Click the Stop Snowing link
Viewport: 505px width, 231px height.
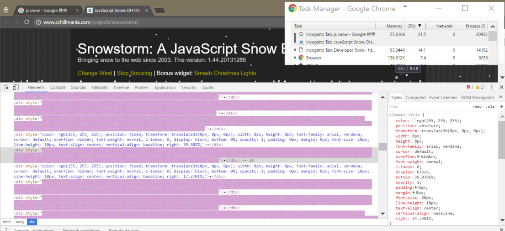(134, 73)
